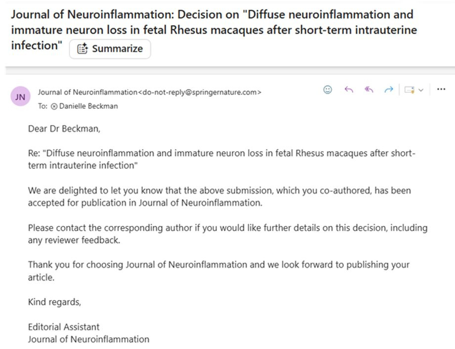Click the Reply all double-arrow icon
The height and width of the screenshot is (349, 455).
(369, 90)
